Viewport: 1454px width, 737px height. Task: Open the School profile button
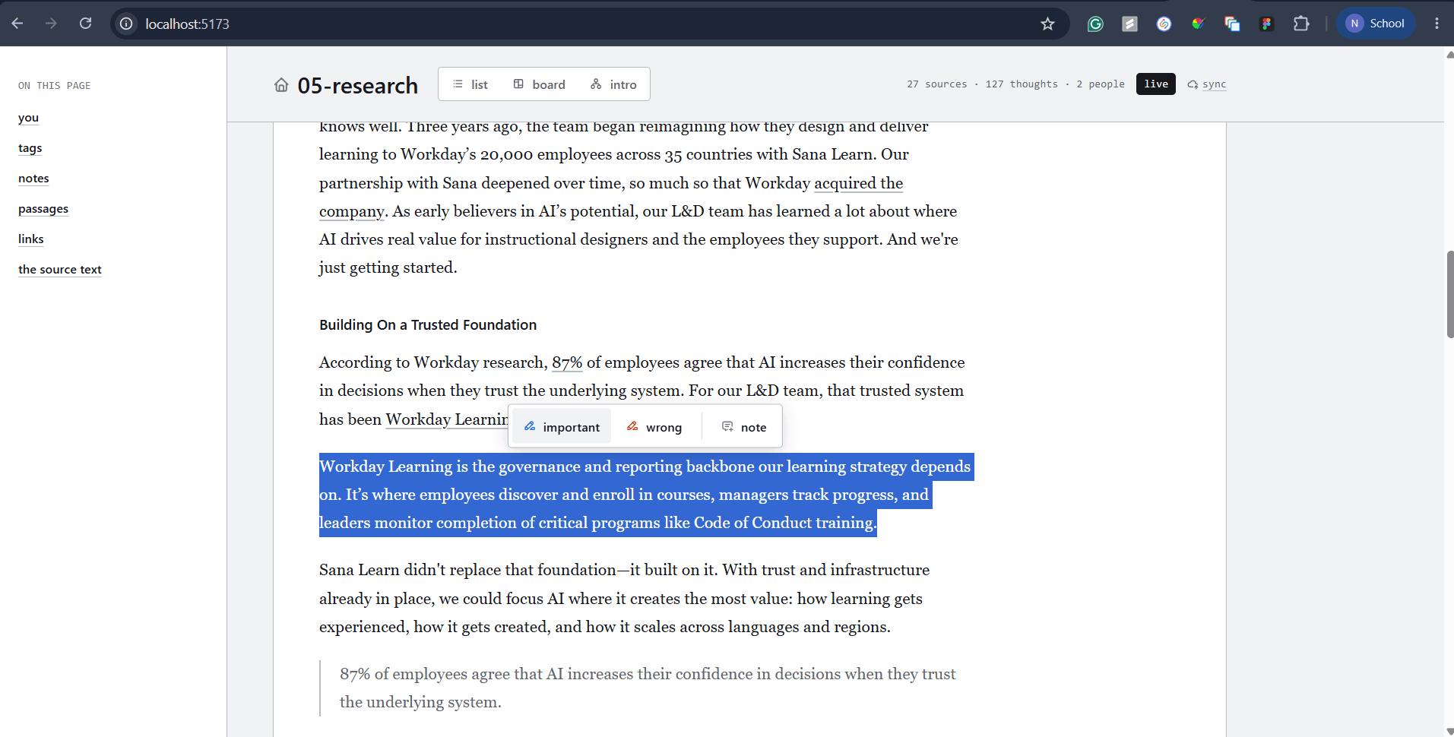click(1376, 24)
